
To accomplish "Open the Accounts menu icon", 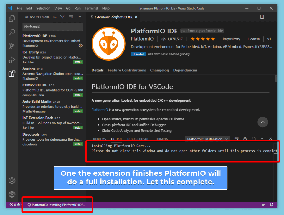I will 12,180.
